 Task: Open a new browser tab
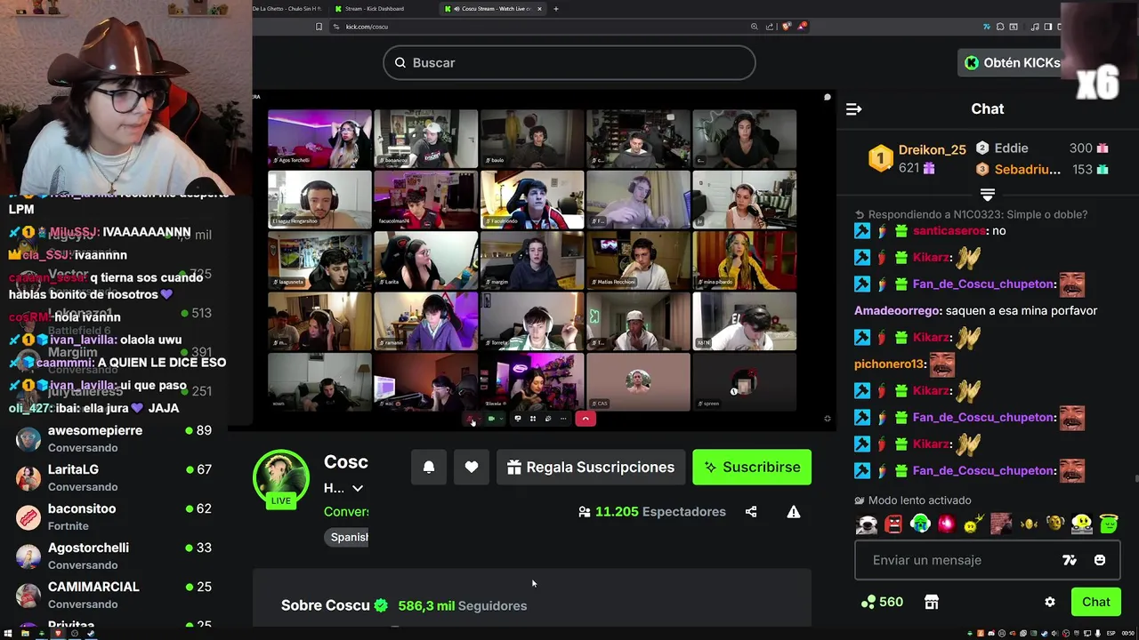[556, 9]
